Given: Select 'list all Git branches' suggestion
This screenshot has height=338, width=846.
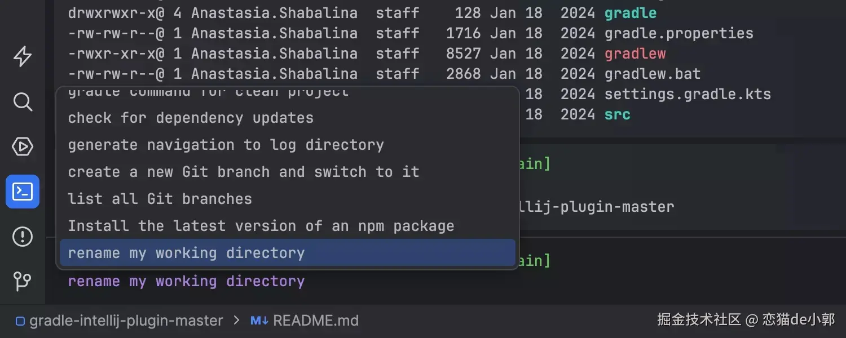Looking at the screenshot, I should click(x=160, y=199).
